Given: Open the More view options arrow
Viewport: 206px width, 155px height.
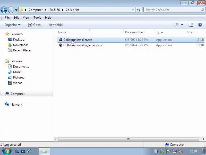Looking at the screenshot, I should [x=182, y=25].
